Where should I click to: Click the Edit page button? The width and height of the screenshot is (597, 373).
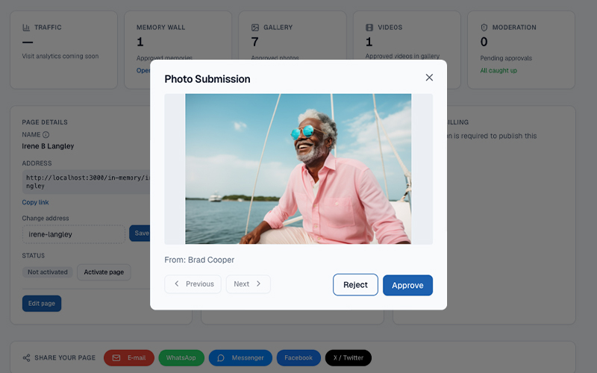point(42,304)
